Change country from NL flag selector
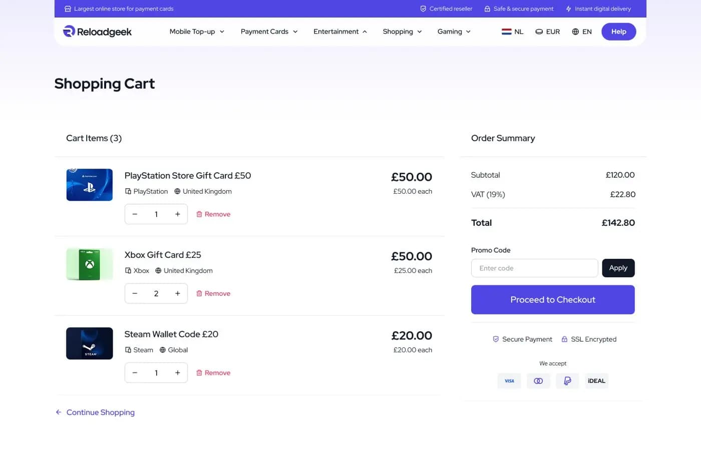 512,32
